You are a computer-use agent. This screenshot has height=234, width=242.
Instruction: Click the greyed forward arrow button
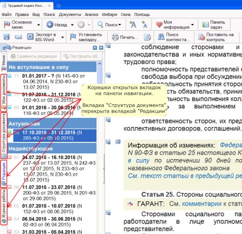tap(81, 25)
